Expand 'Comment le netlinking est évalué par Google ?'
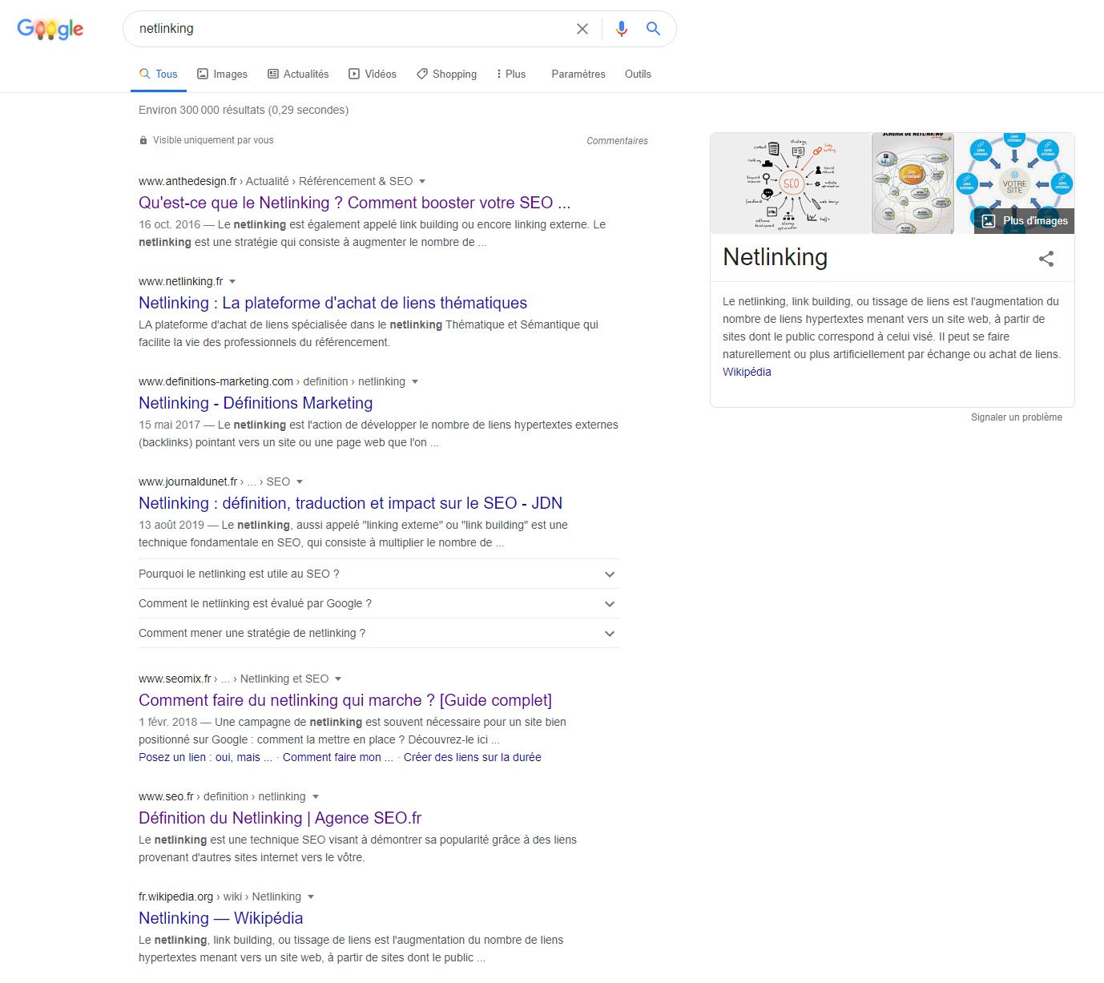Screen dimensions: 1104x983 click(x=378, y=603)
